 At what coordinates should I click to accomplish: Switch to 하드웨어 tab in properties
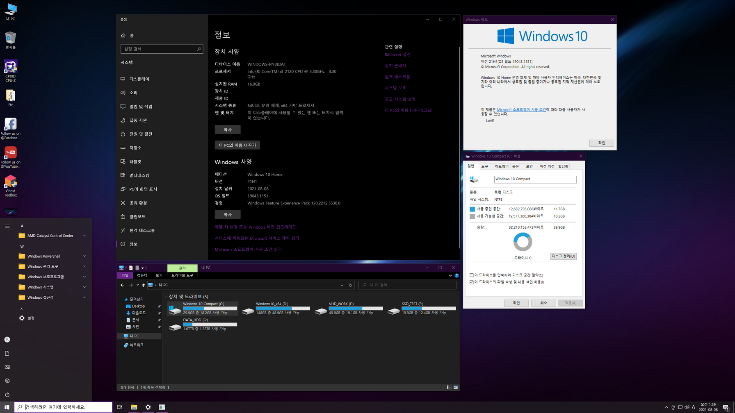[502, 166]
